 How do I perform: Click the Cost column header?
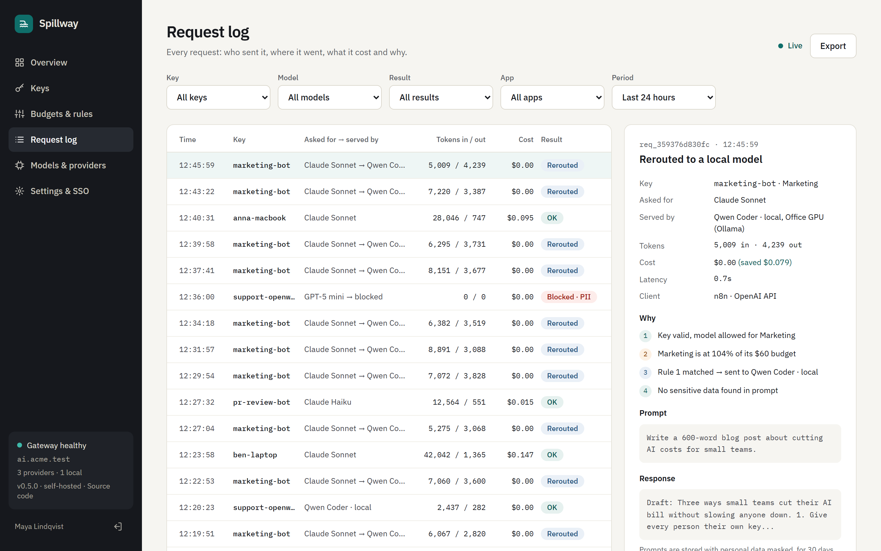526,140
